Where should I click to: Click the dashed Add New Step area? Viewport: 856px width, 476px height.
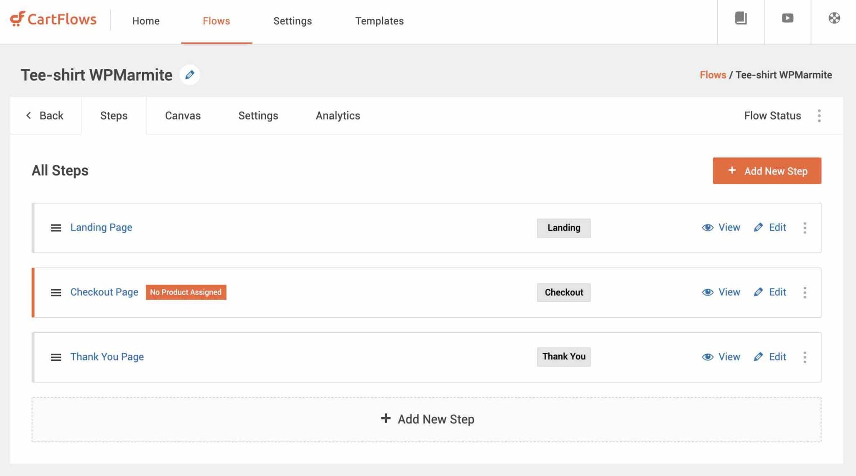[x=426, y=419]
